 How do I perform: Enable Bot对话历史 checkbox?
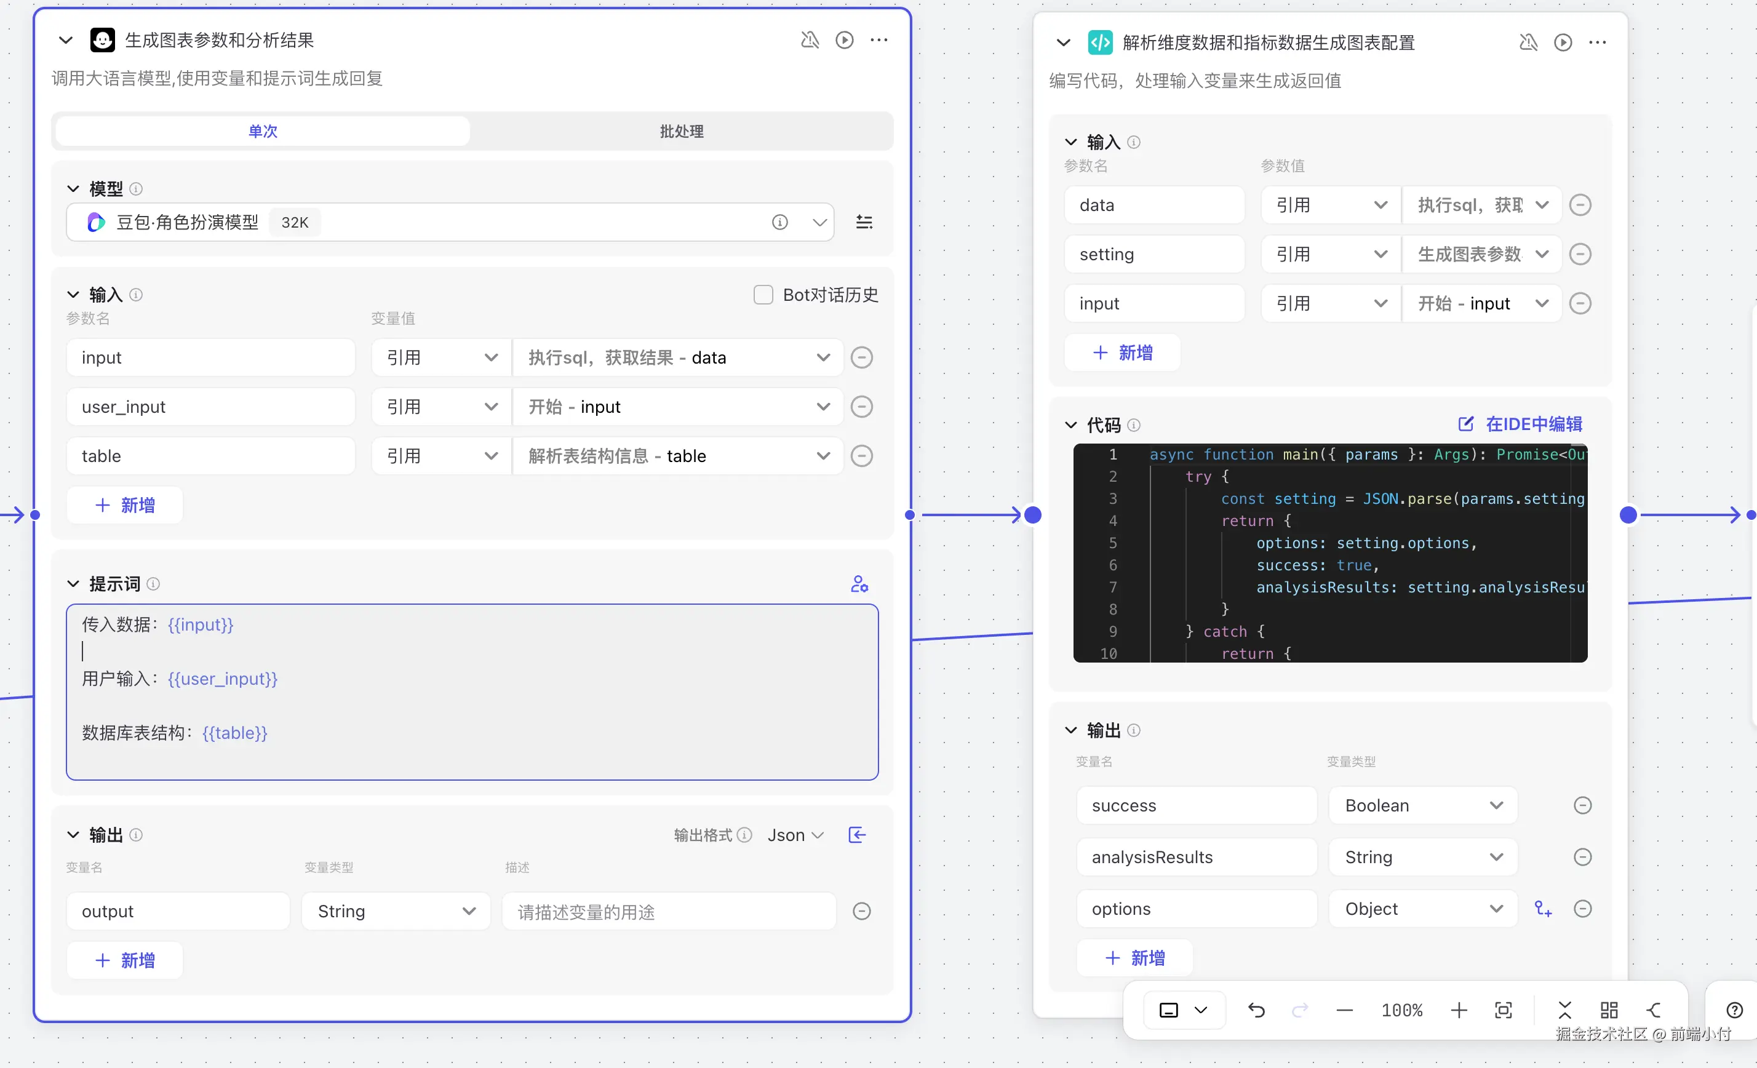click(763, 295)
